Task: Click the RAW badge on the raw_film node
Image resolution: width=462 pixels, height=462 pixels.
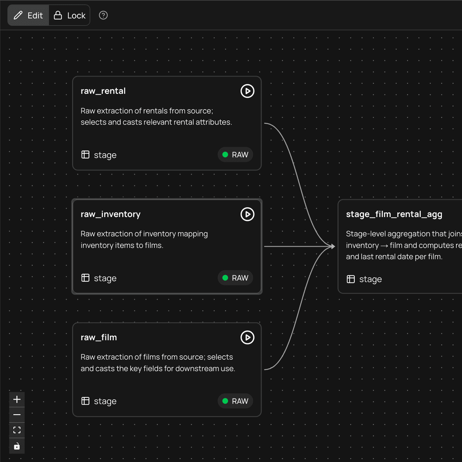Action: click(x=235, y=401)
